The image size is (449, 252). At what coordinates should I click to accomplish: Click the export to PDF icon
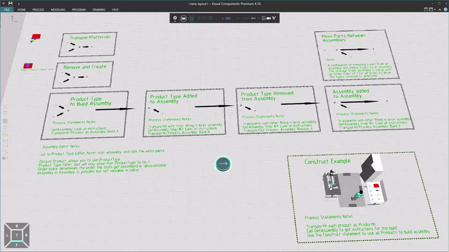(264, 18)
